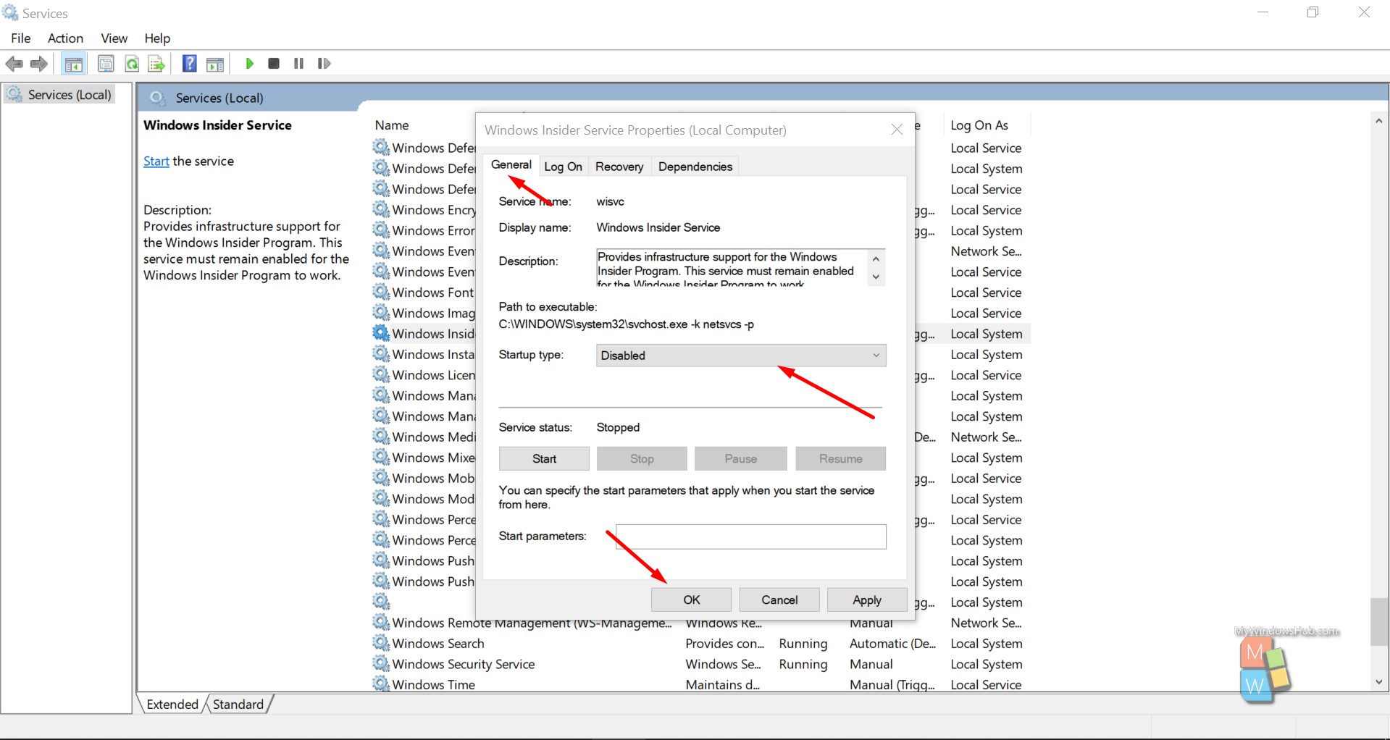Toggle Show/Hide Action Pane toolbar icon

tap(215, 64)
